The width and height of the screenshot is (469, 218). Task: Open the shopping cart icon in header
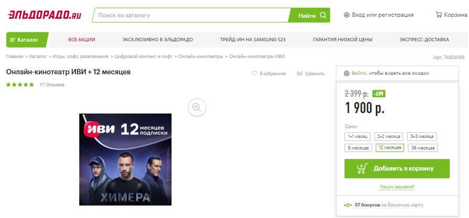tap(439, 15)
